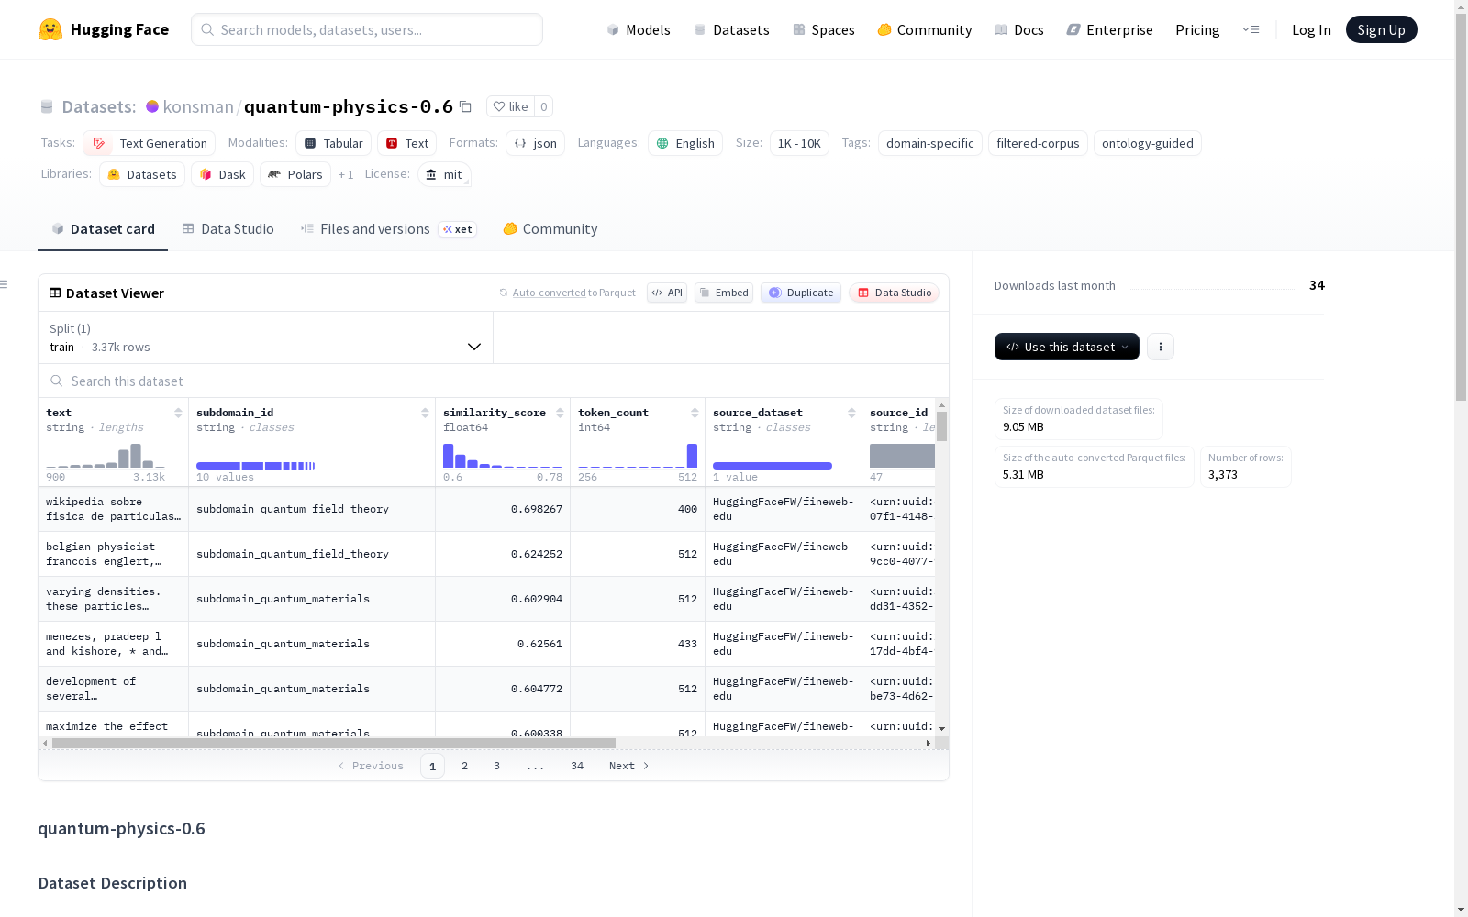
Task: Click the table horizontal scrollbar thumb
Action: click(334, 743)
